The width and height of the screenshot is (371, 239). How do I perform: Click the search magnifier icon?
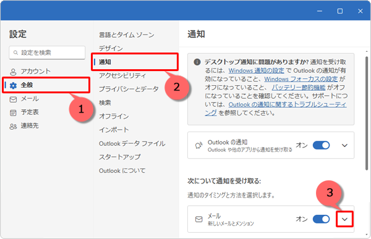15,52
